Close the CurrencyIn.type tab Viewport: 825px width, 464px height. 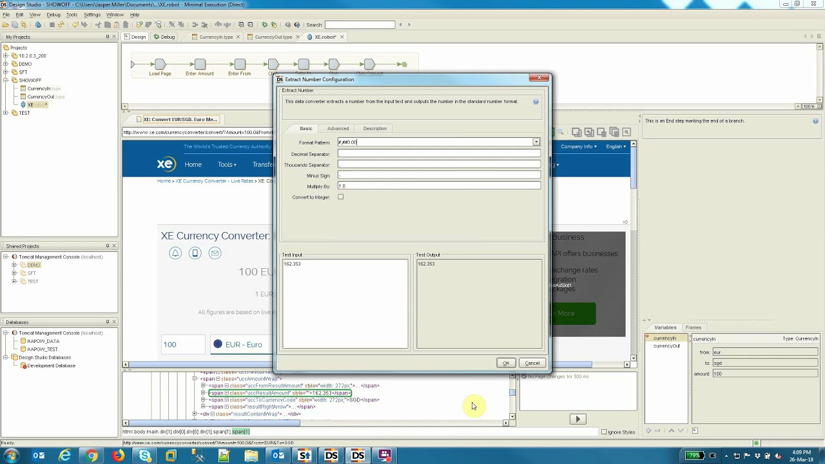(x=238, y=37)
